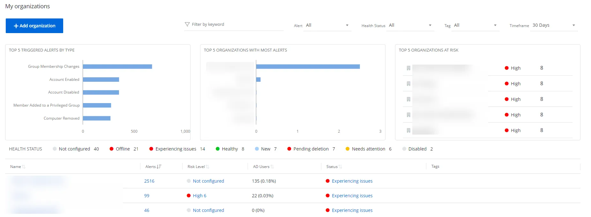Click Not configured risk level in 2516 row
The image size is (591, 217).
pos(208,181)
